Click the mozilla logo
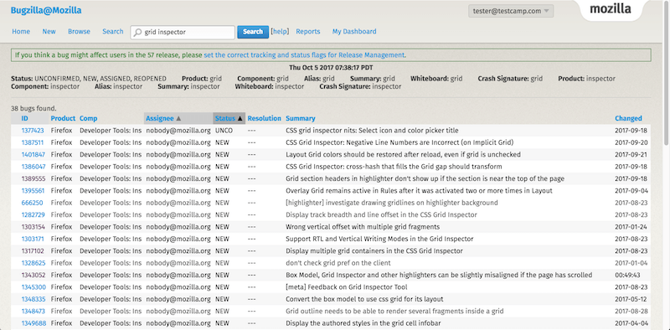Screen dimensions: 670x330 coord(611,9)
